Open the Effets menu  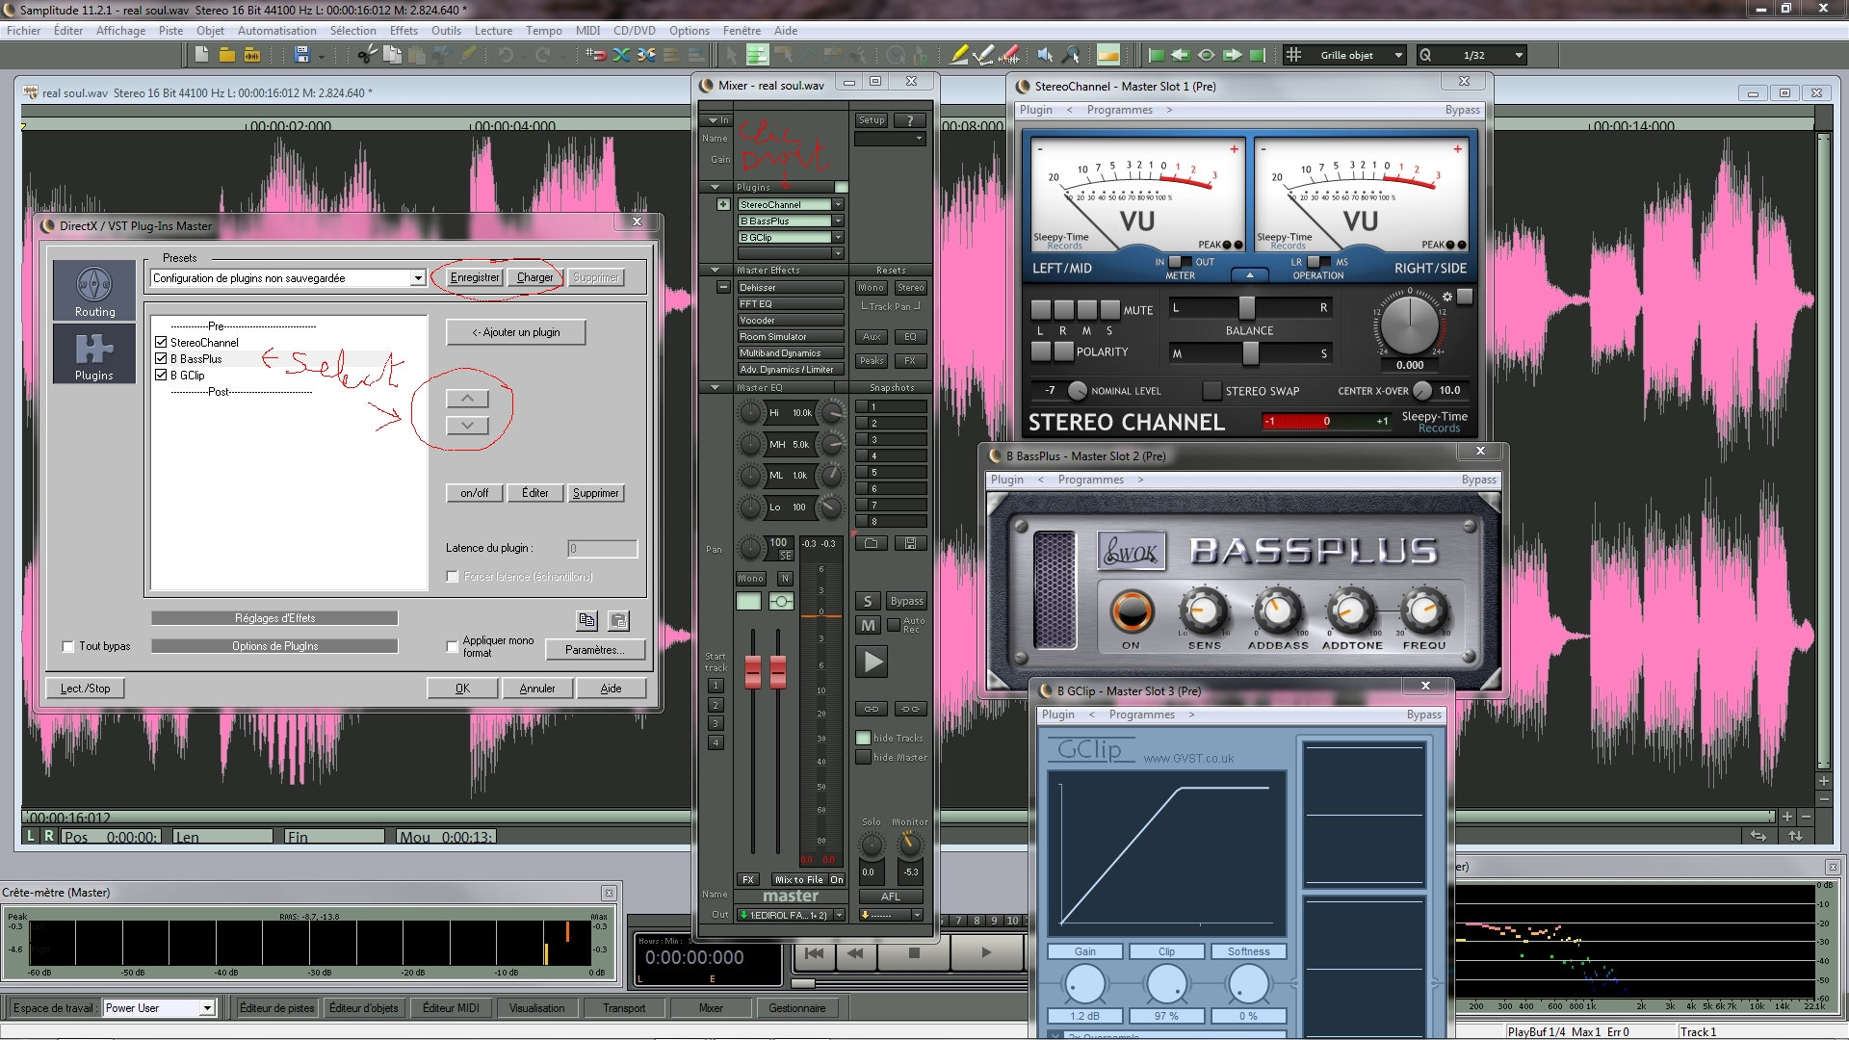404,31
